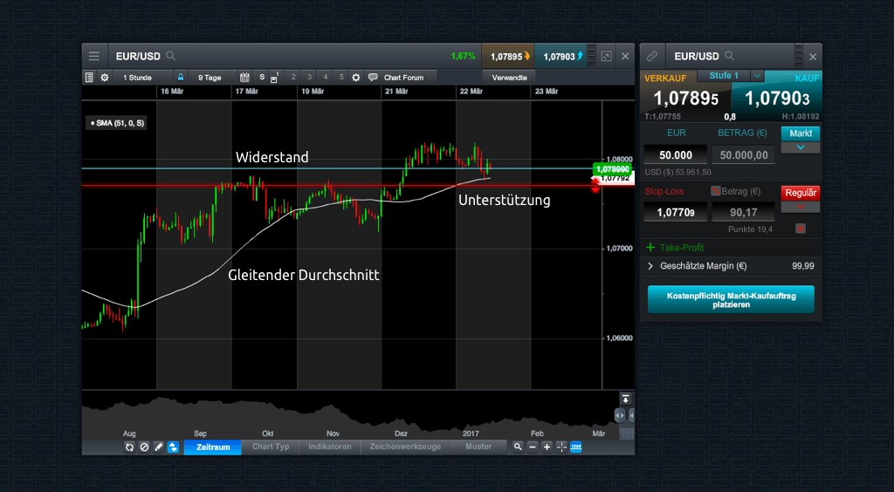Click the overview range slider handle
Viewport: 894px width, 492px height.
(621, 416)
